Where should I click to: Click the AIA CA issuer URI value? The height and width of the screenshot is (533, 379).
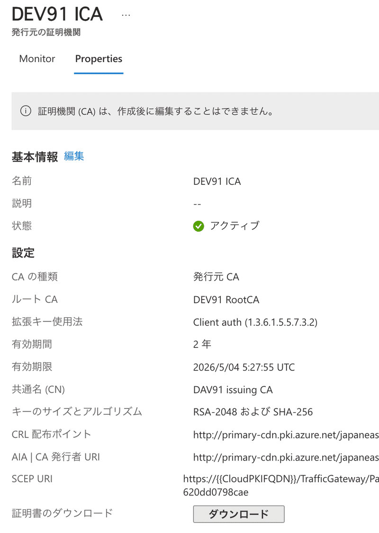tap(286, 457)
